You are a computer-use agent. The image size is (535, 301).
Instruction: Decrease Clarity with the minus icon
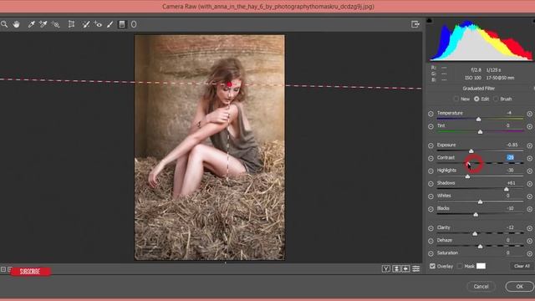tap(431, 228)
